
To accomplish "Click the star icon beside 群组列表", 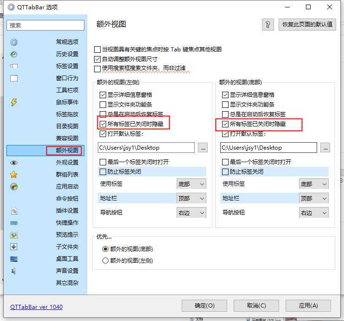I will tap(14, 175).
